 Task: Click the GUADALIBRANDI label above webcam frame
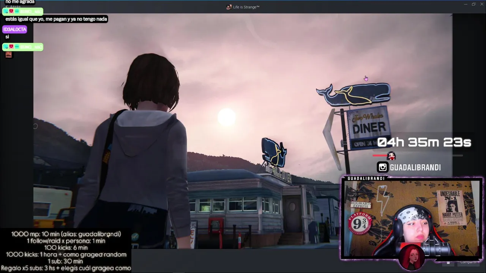click(x=366, y=178)
